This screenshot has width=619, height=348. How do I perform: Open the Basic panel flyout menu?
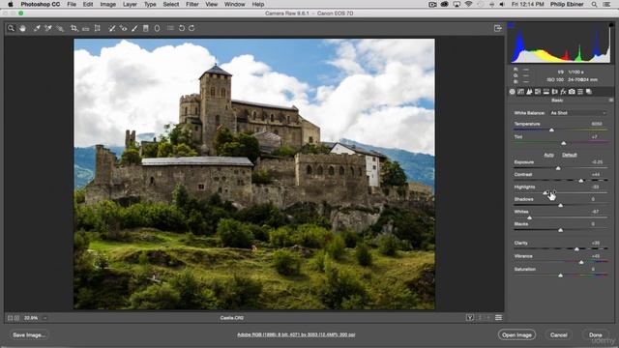coord(611,101)
